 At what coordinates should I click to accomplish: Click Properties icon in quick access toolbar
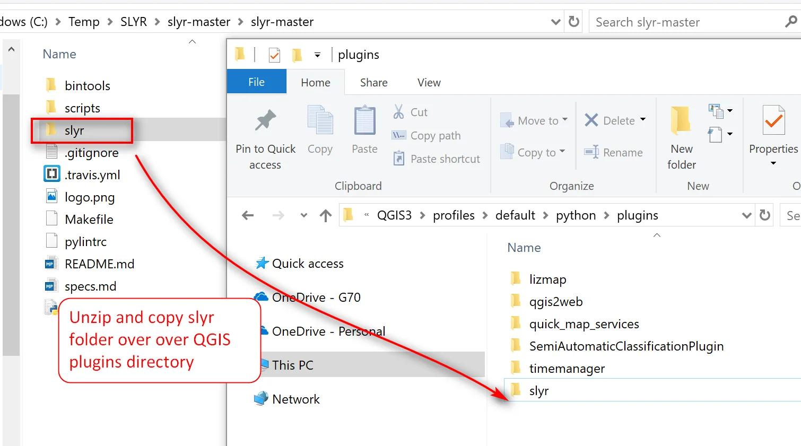pyautogui.click(x=274, y=55)
